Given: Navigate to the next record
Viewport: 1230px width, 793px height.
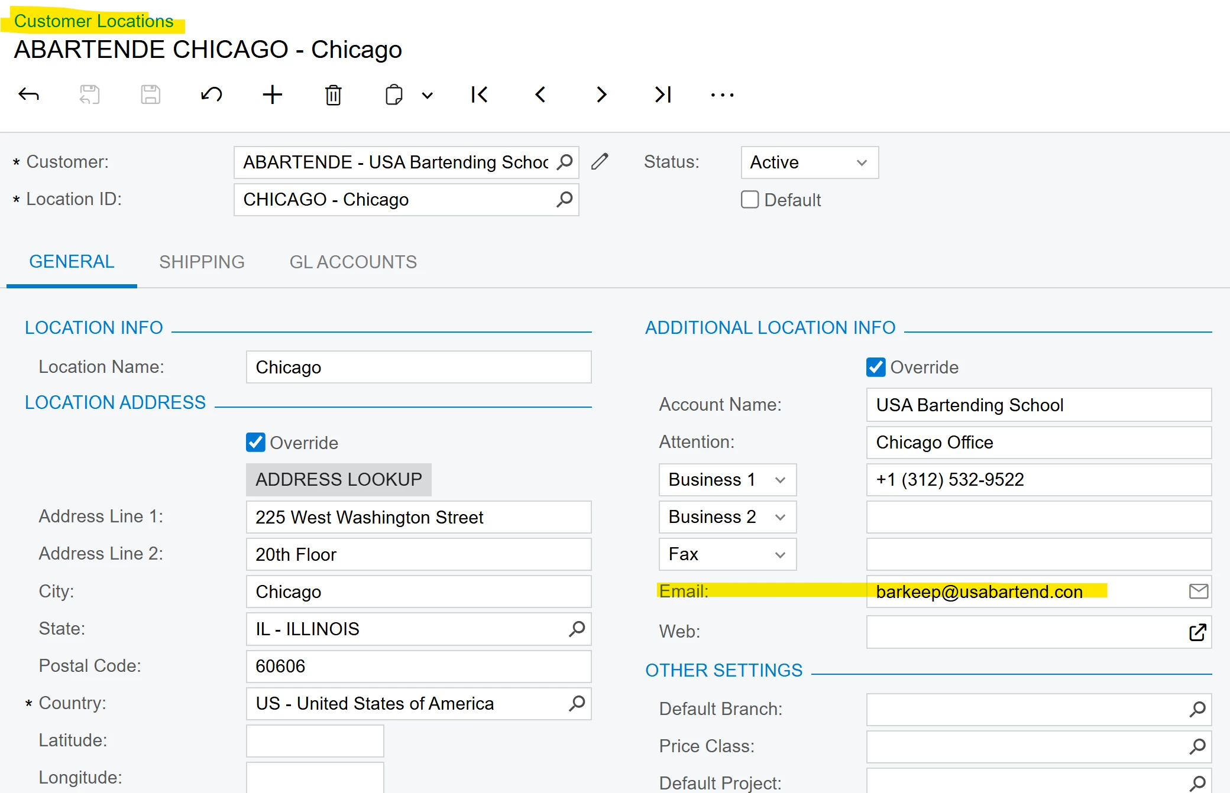Looking at the screenshot, I should click(x=601, y=95).
